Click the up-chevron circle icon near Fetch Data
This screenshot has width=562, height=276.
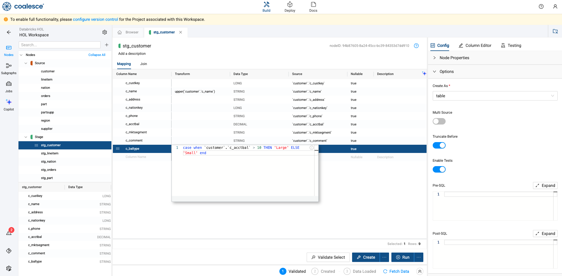(420, 271)
